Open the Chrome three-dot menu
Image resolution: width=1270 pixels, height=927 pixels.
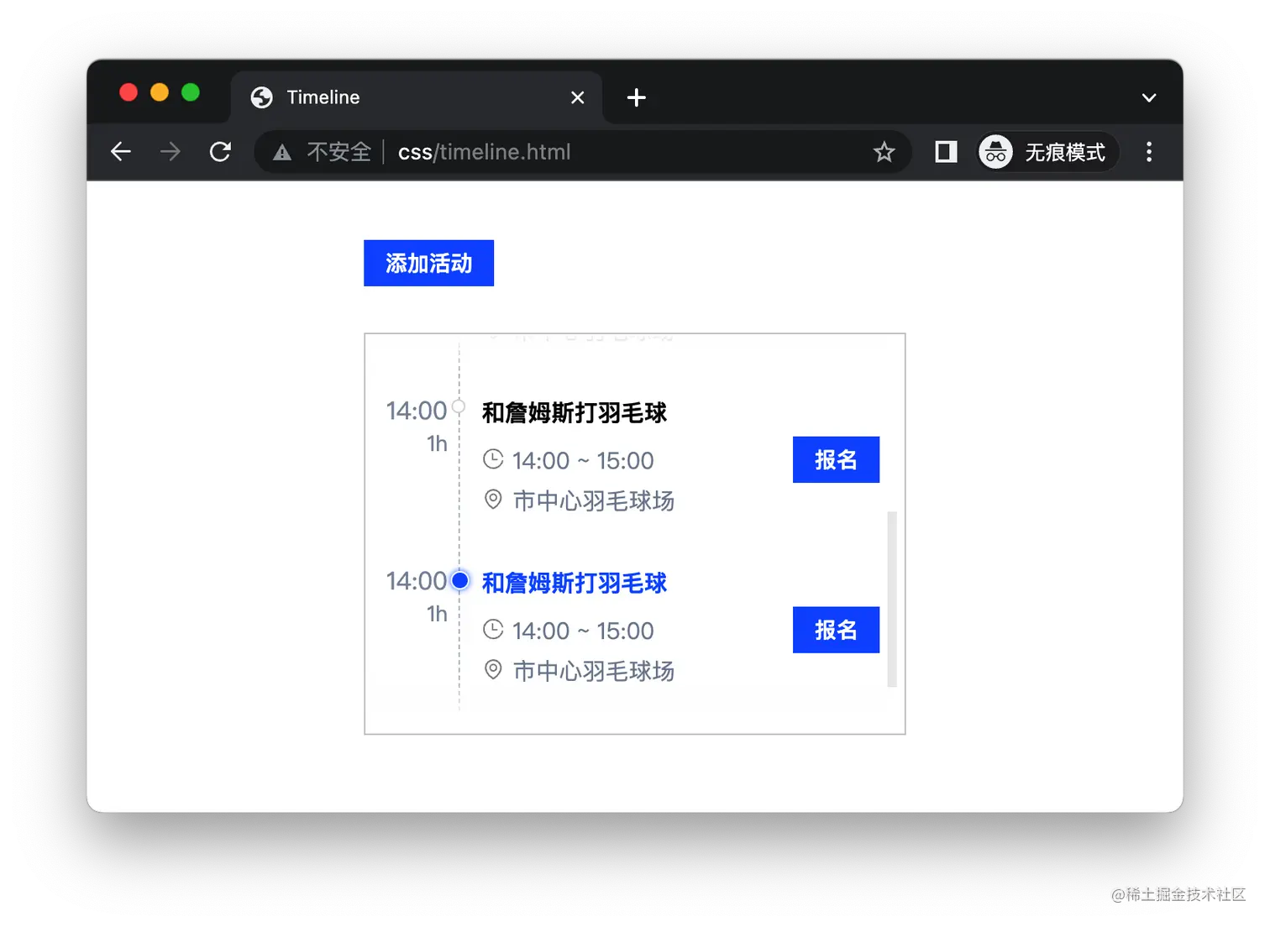pos(1149,152)
